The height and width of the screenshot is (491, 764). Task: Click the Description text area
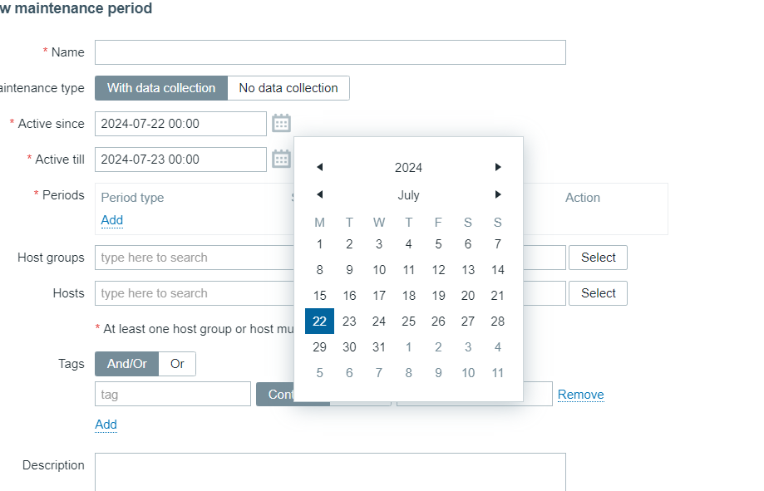[x=330, y=471]
